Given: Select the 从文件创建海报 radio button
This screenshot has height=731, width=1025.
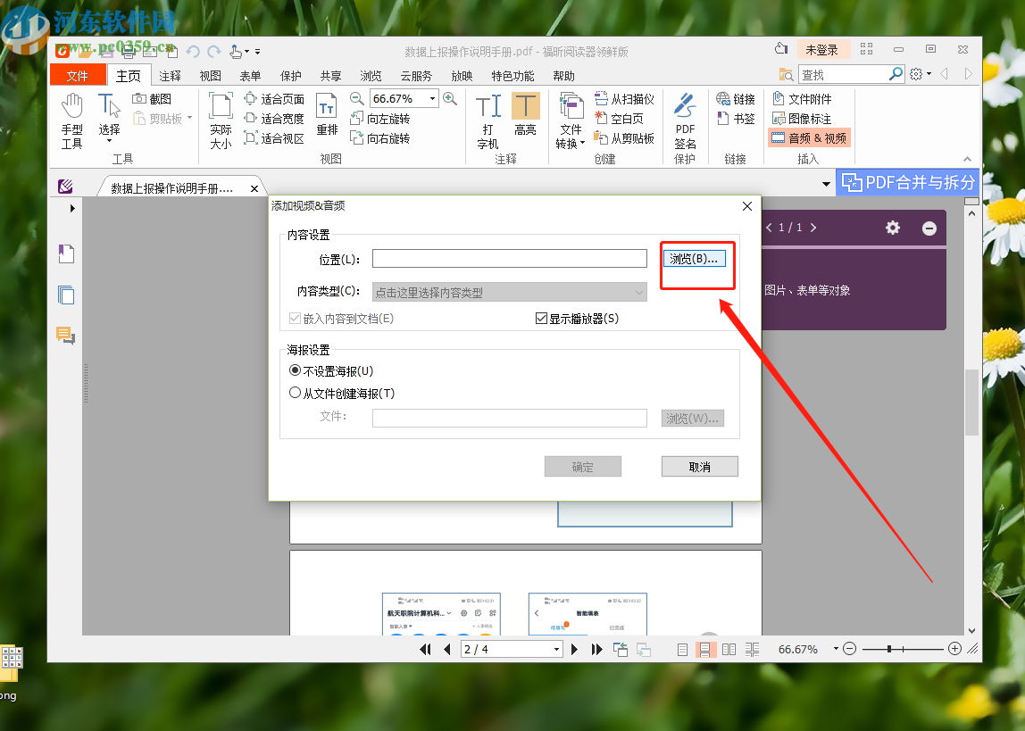Looking at the screenshot, I should [x=295, y=392].
